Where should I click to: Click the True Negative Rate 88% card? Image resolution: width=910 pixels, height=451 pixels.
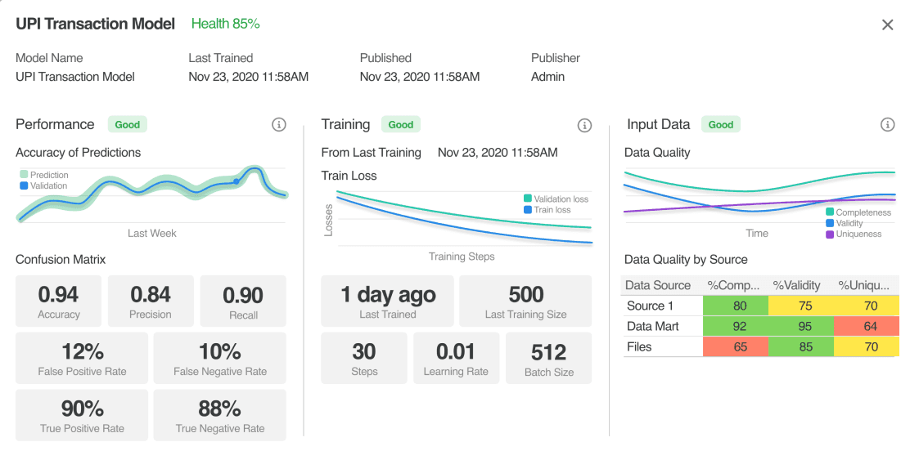pos(220,415)
